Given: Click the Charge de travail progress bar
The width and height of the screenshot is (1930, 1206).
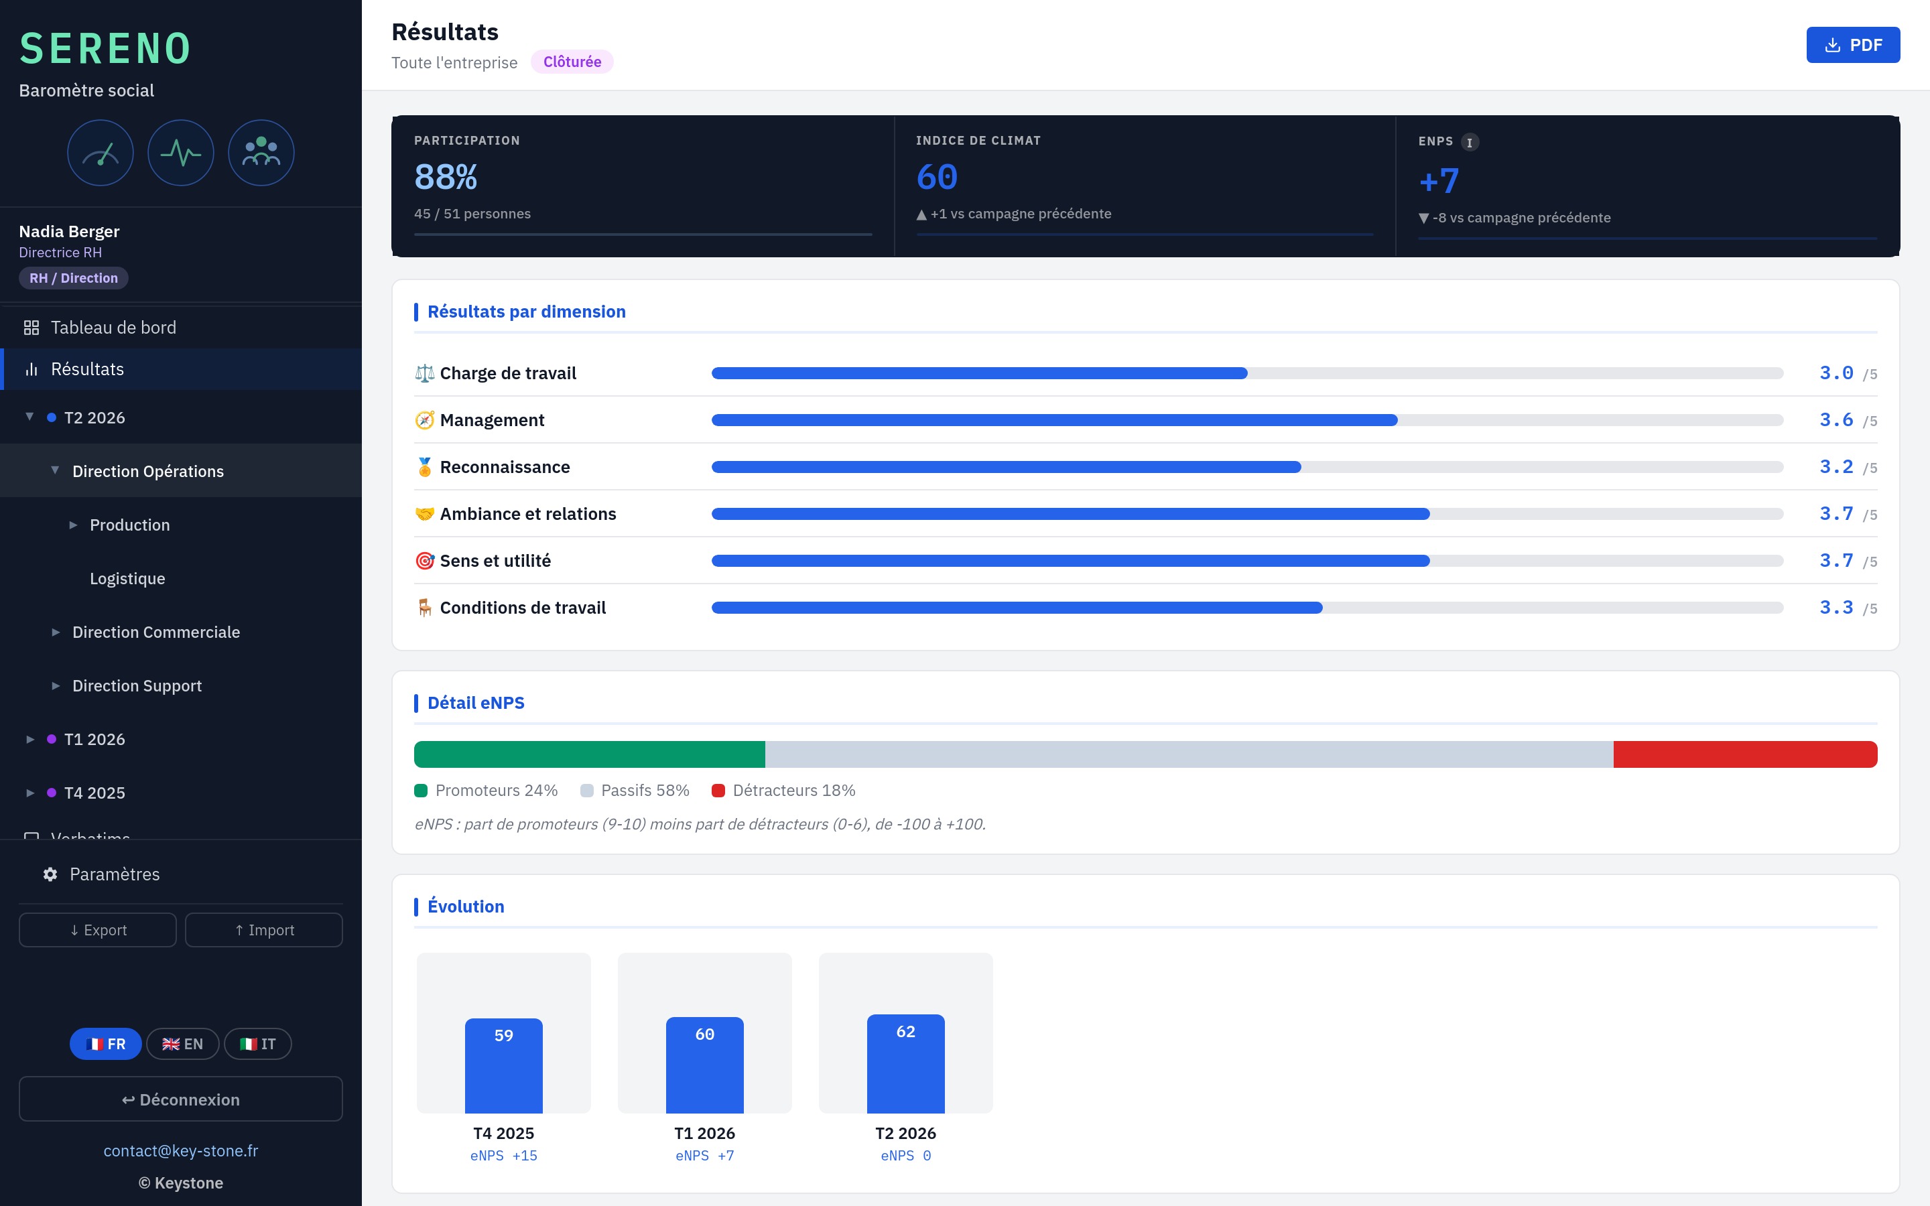Looking at the screenshot, I should [1247, 373].
